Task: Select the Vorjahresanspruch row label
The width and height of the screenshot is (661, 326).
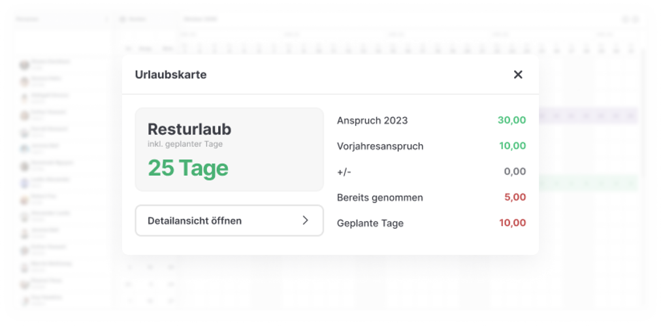Action: [379, 146]
